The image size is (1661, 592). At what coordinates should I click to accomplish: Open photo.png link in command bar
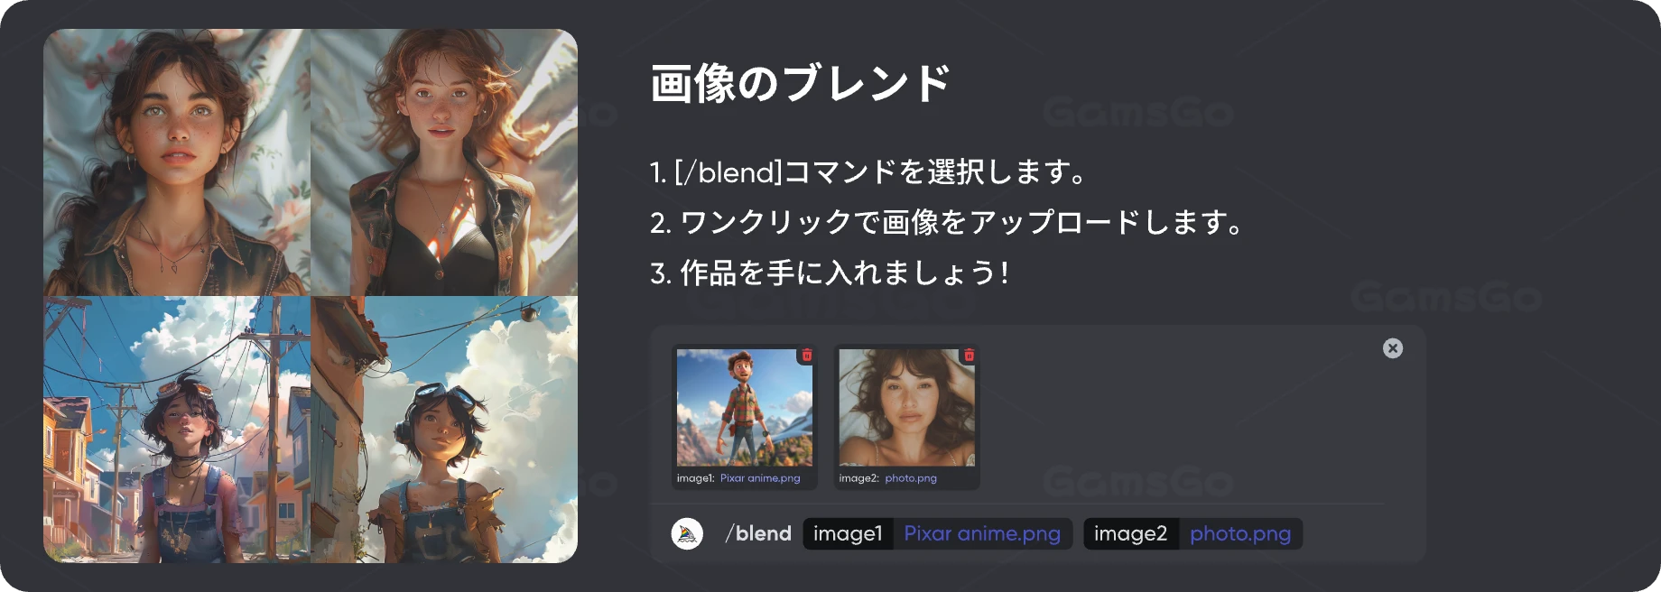point(1240,533)
